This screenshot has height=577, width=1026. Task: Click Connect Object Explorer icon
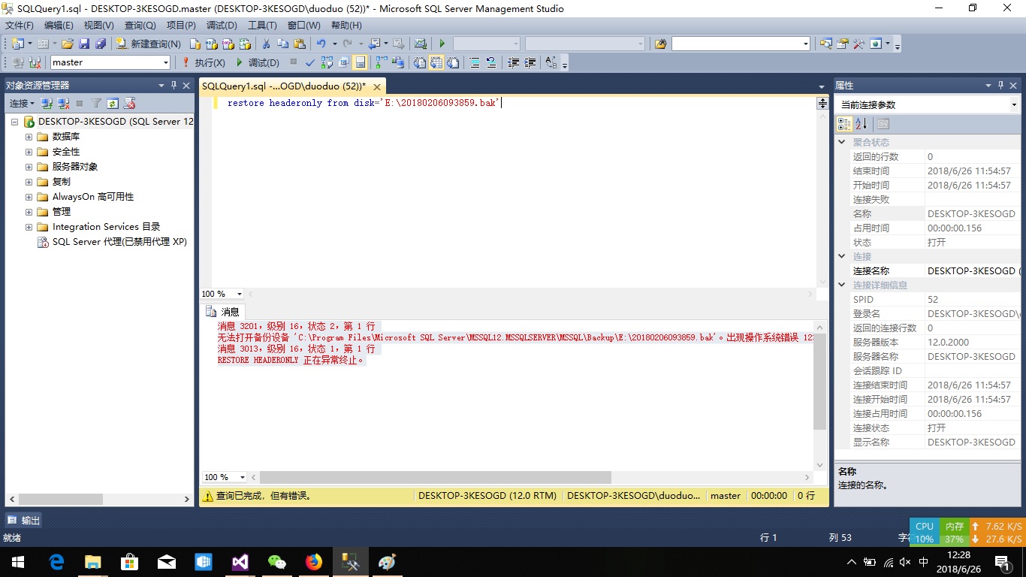tap(47, 103)
